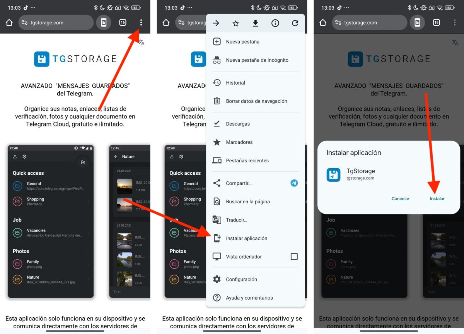Tap General folder icon in left phone preview
The width and height of the screenshot is (464, 334).
pos(17,186)
